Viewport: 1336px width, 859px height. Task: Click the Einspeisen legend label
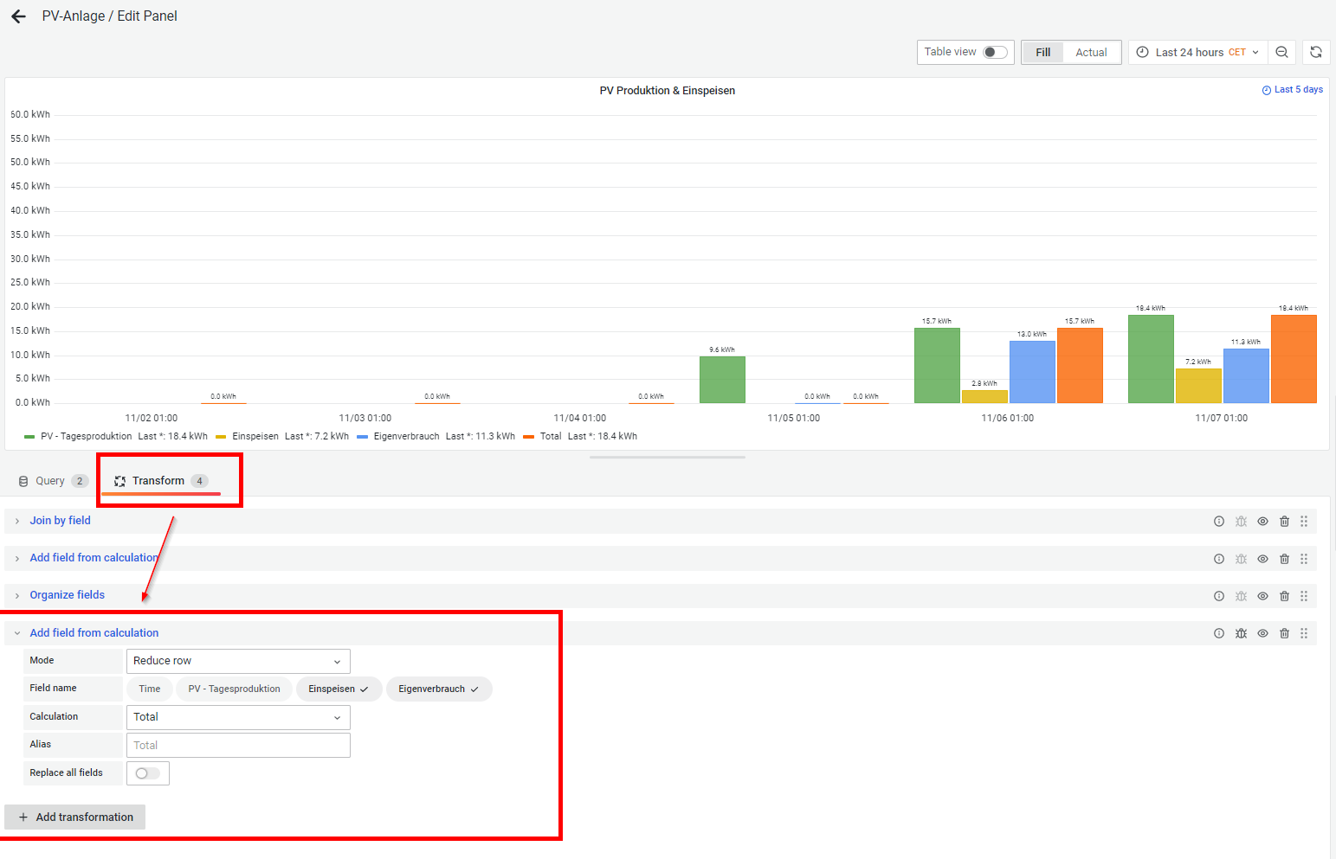point(255,437)
